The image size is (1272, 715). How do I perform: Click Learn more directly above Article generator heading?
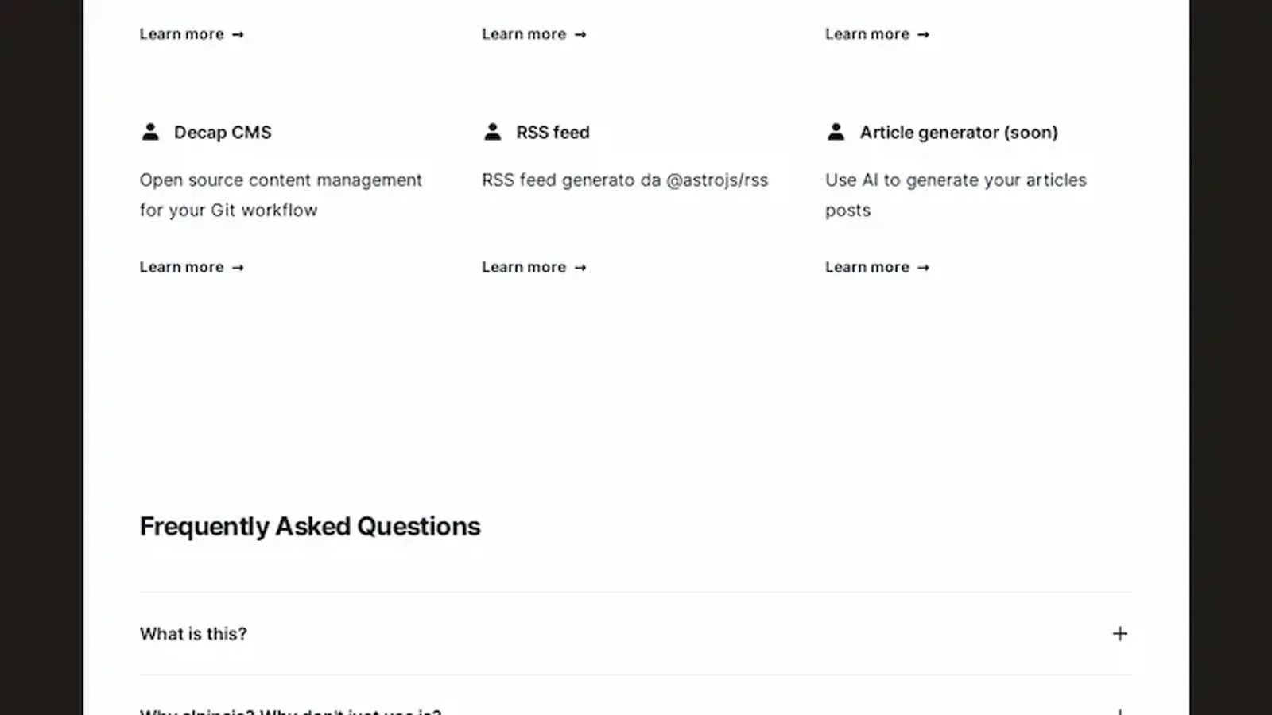point(867,34)
